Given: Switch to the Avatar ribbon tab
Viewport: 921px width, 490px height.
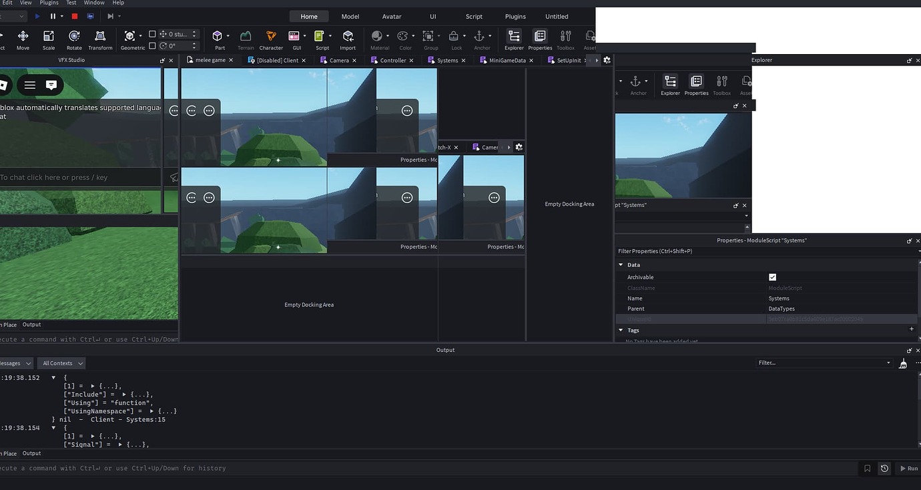Looking at the screenshot, I should point(392,17).
